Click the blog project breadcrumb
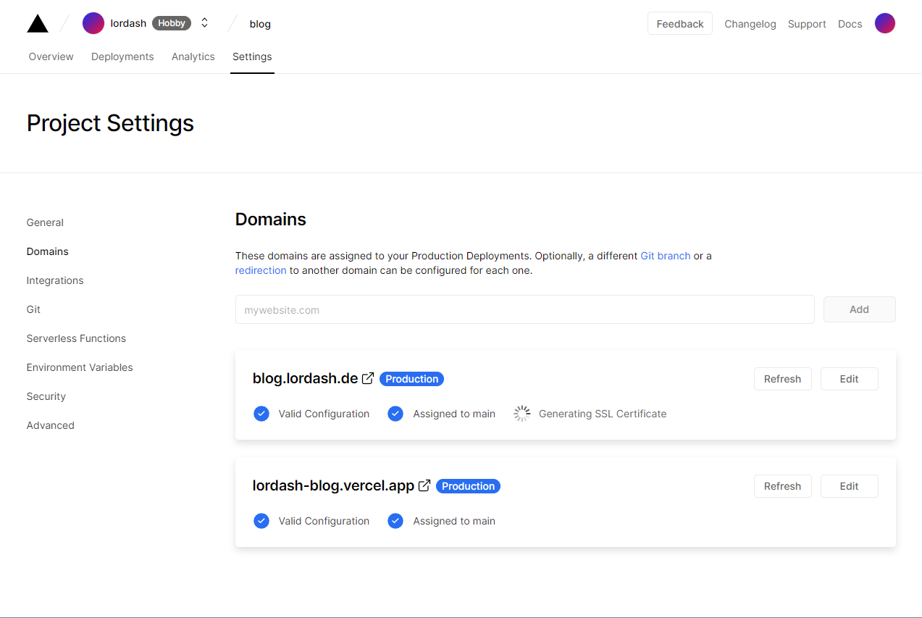Image resolution: width=922 pixels, height=618 pixels. (260, 24)
